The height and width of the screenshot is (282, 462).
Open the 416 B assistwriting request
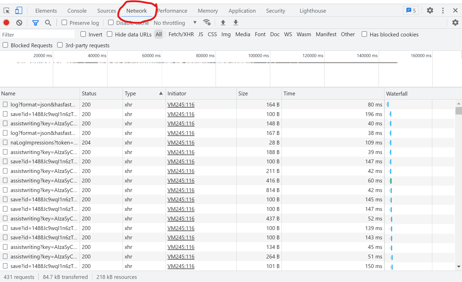[44, 180]
